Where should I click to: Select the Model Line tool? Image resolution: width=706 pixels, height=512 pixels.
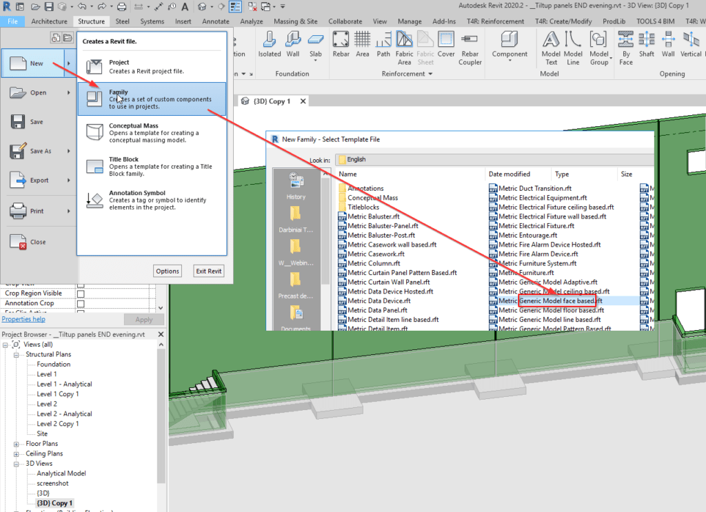click(573, 48)
